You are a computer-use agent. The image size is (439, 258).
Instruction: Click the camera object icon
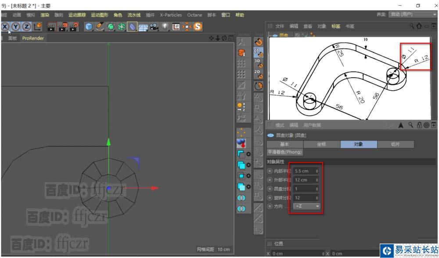pyautogui.click(x=154, y=27)
